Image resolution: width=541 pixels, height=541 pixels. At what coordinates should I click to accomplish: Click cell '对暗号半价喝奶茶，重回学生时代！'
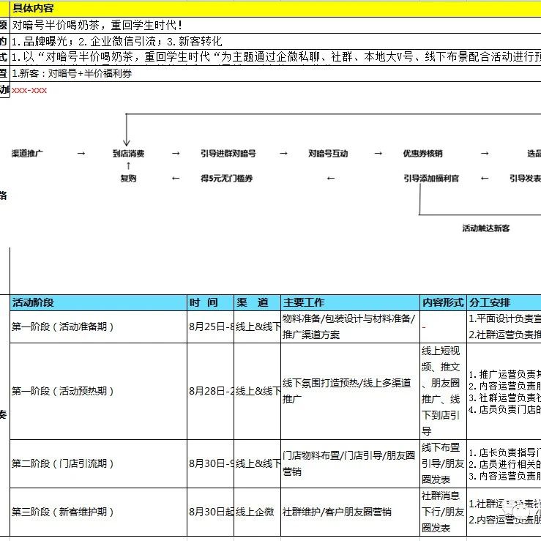pos(275,25)
